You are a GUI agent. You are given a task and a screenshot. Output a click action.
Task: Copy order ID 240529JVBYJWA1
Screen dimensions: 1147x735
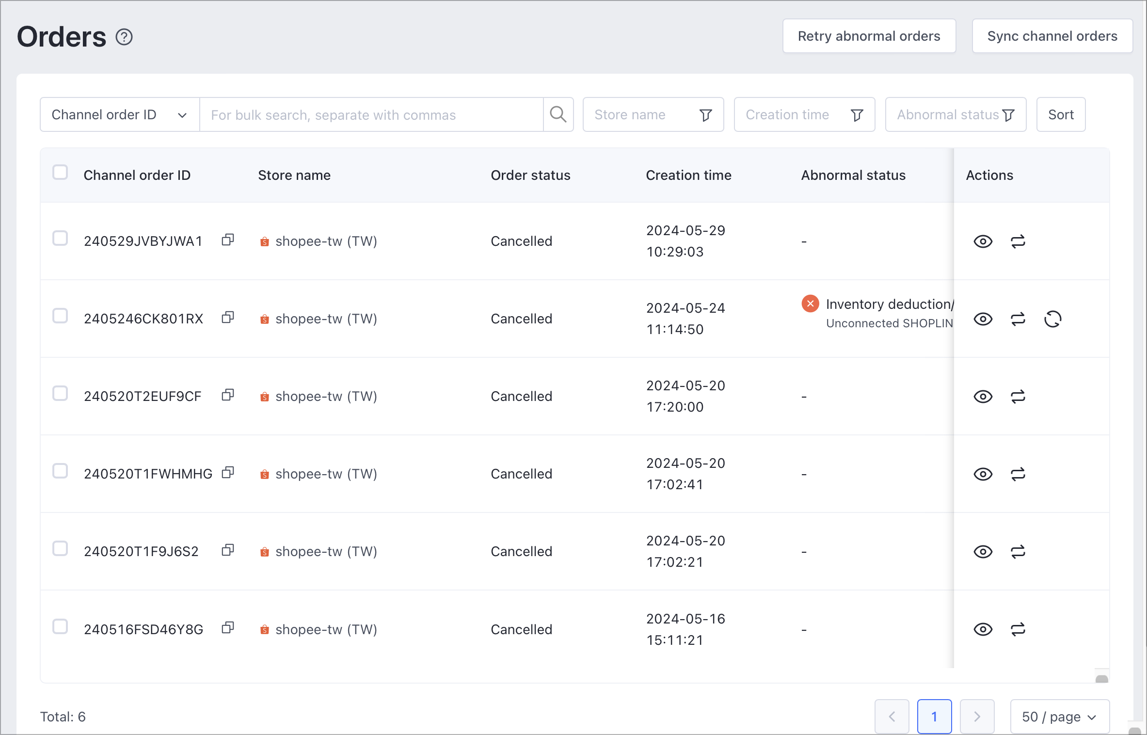(x=228, y=240)
